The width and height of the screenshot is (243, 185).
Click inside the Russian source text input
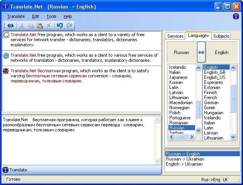coord(78,141)
